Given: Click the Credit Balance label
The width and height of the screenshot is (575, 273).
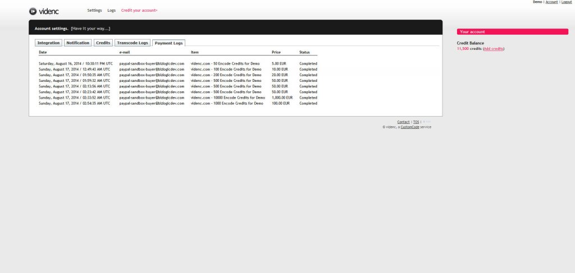Looking at the screenshot, I should (x=471, y=43).
